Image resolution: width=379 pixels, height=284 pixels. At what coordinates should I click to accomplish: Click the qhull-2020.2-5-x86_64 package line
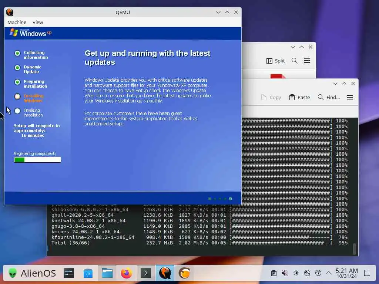point(199,215)
